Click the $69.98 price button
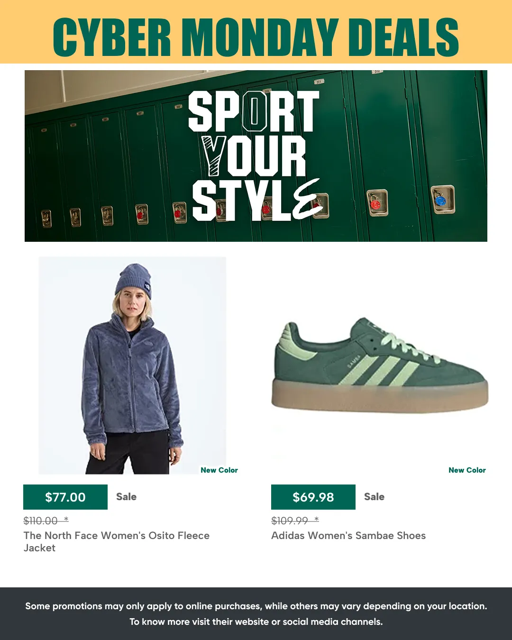 coord(313,497)
